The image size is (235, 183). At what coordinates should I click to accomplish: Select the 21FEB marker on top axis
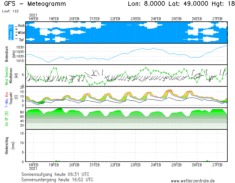[x=95, y=19]
